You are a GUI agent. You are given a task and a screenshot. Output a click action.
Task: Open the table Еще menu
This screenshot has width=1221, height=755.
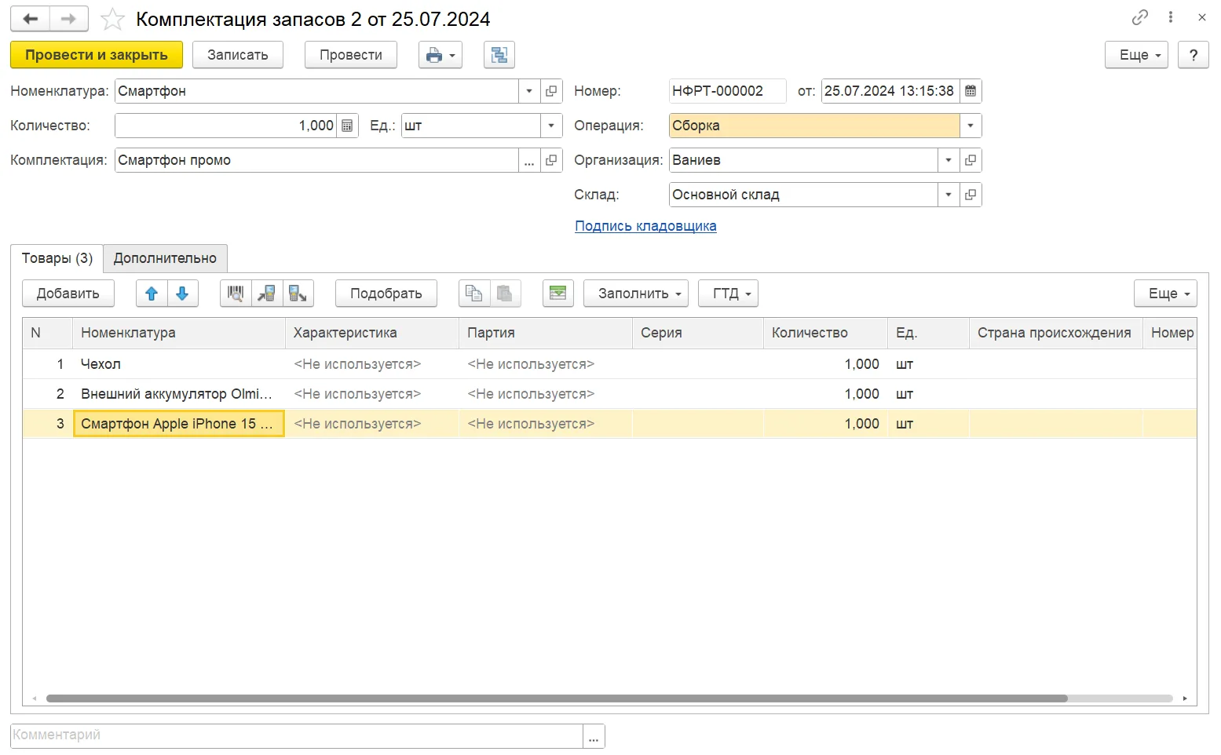[1165, 294]
